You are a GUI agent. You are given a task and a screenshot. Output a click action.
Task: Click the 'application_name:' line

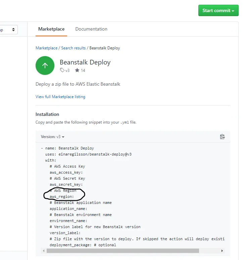click(x=68, y=209)
